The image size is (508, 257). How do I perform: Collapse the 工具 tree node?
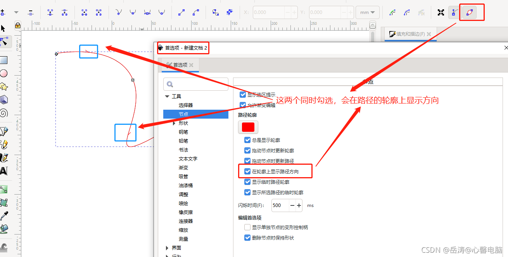[167, 96]
